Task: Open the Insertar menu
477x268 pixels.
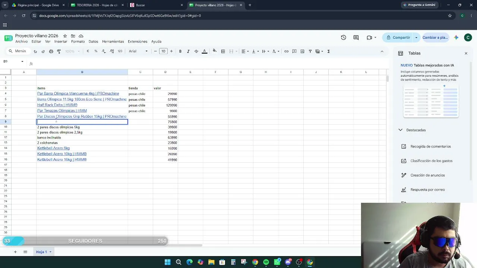Action: tap(61, 42)
